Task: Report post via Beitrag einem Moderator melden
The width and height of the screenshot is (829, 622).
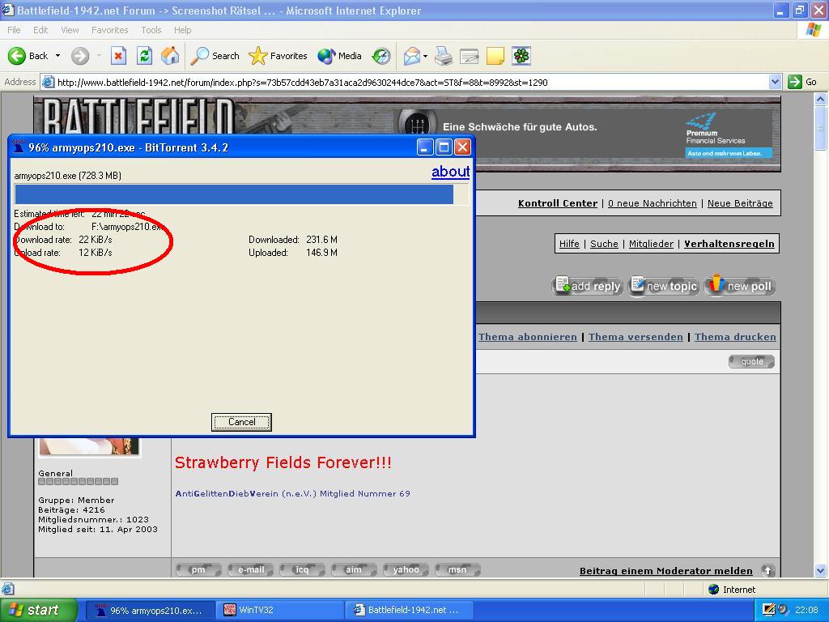Action: click(666, 571)
